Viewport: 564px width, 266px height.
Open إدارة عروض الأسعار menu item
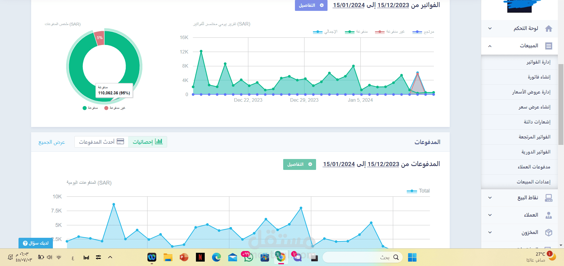coord(519,92)
